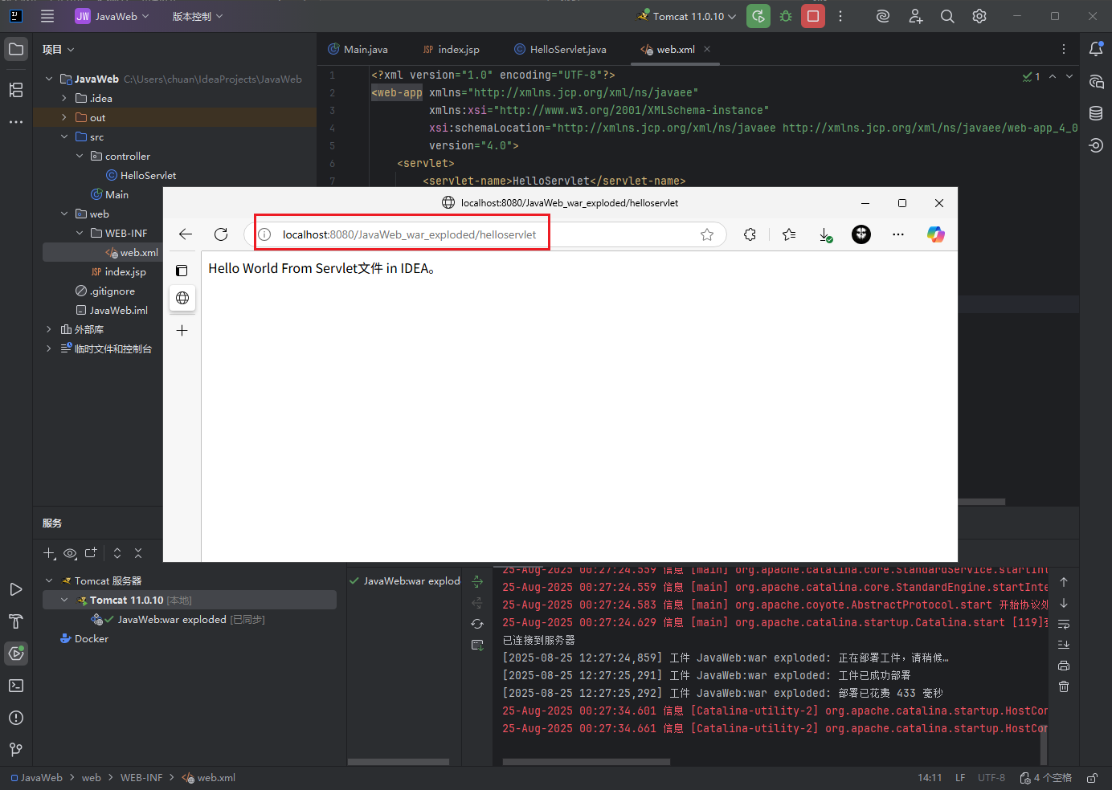Click the rerun Tomcat 11.0.10 button
This screenshot has height=790, width=1112.
click(x=758, y=16)
